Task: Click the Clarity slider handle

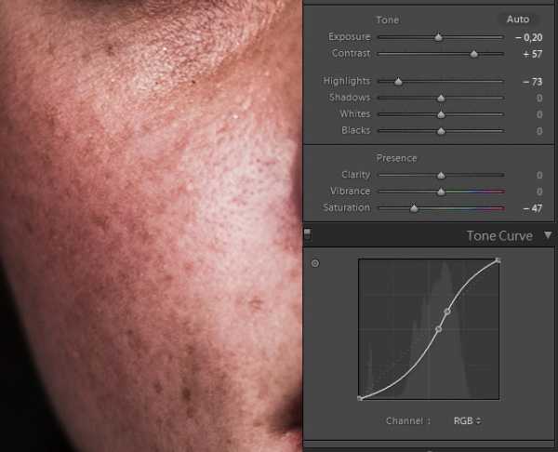Action: point(441,175)
